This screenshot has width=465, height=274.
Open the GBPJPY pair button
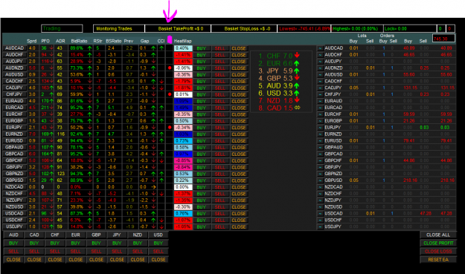click(x=15, y=167)
